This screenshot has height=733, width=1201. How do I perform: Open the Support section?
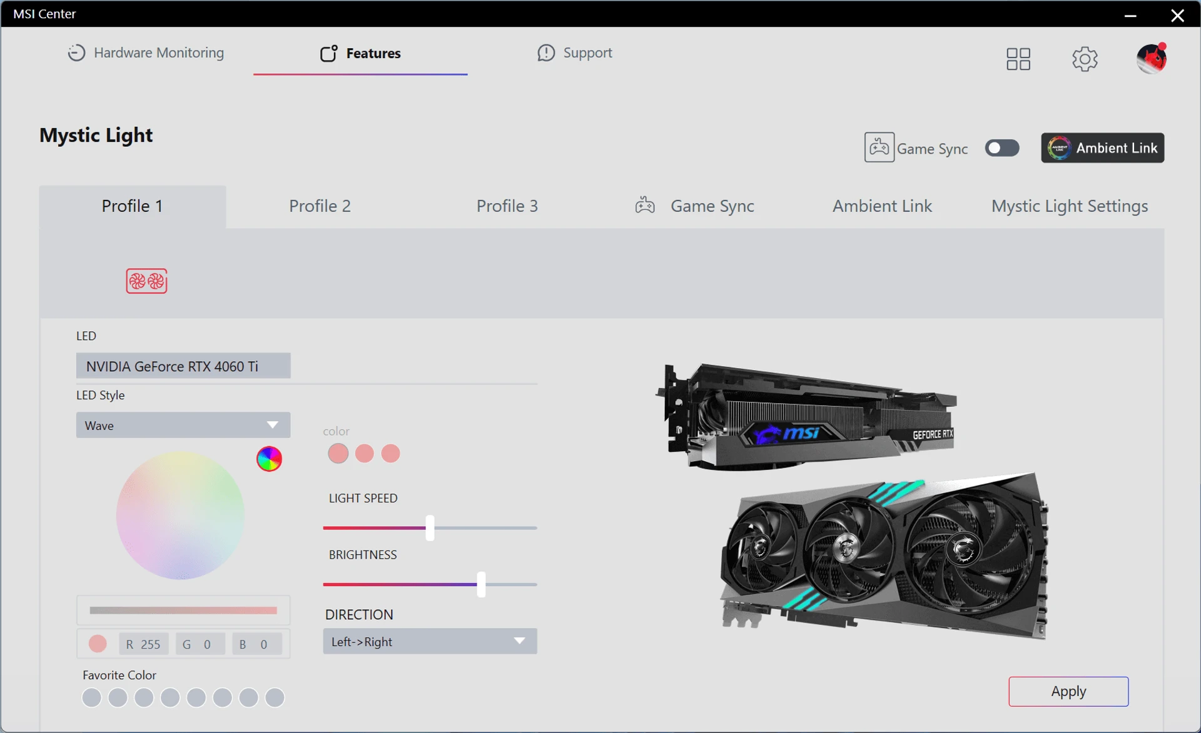(575, 52)
